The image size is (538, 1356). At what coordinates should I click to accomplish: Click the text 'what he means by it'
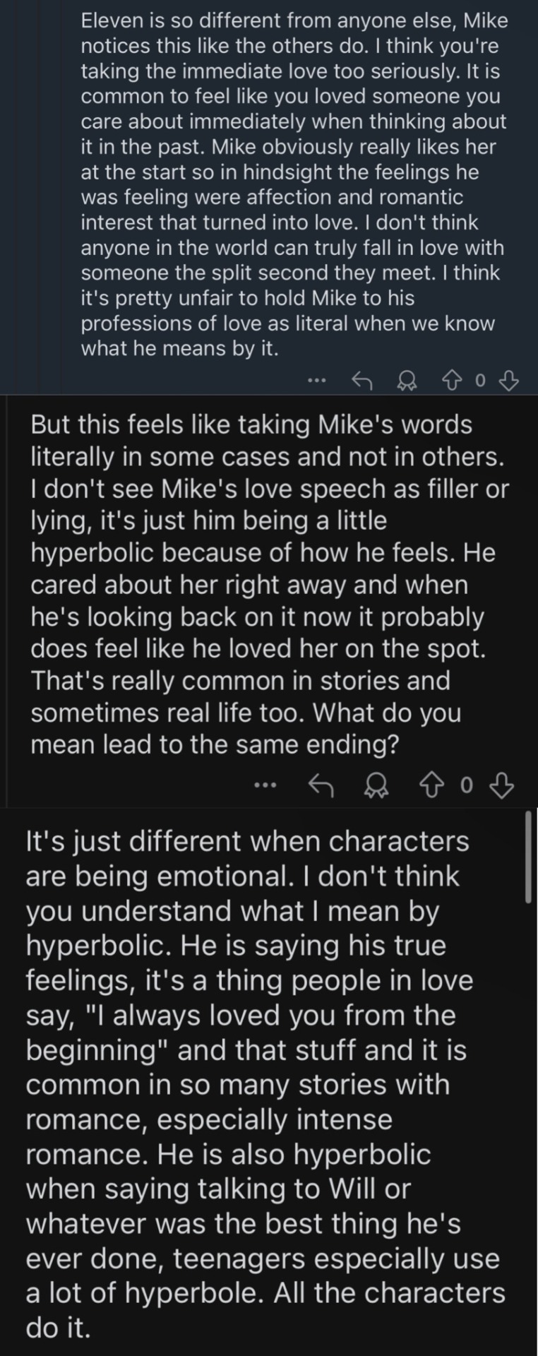coord(179,348)
